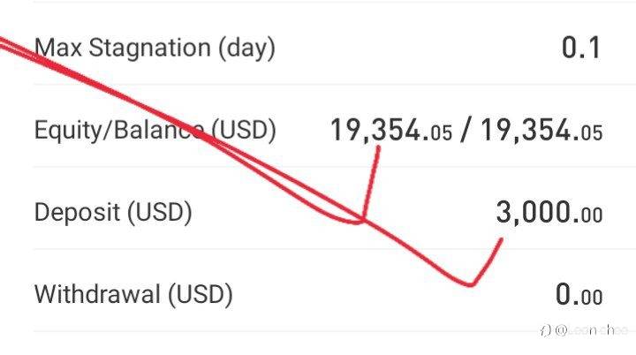Screen dimensions: 636x355
Task: Click the (day) unit in Max Stagnation
Action: pyautogui.click(x=247, y=49)
